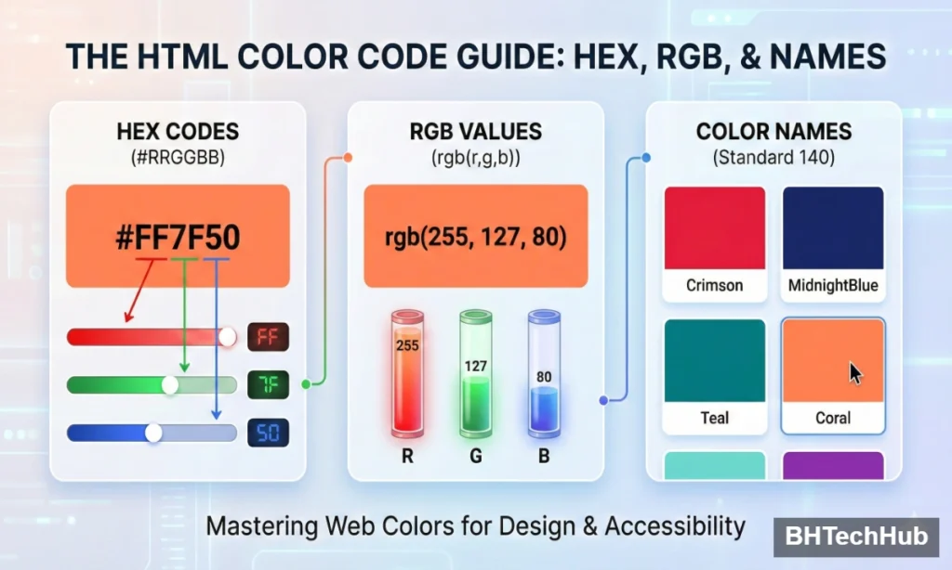The image size is (952, 570).
Task: Select the R test tube showing 255
Action: click(x=405, y=371)
